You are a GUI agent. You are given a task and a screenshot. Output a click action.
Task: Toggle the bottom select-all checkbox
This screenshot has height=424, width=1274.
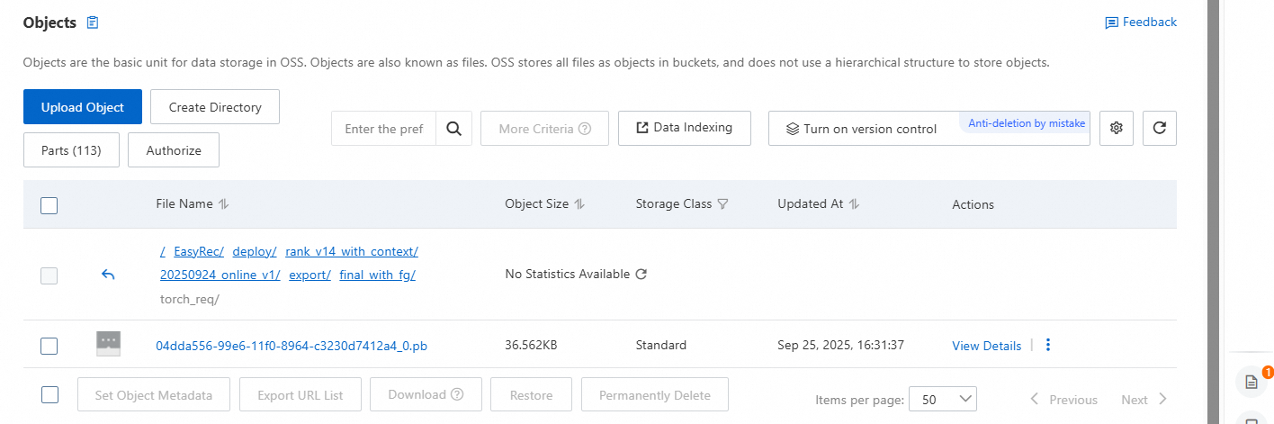[49, 394]
